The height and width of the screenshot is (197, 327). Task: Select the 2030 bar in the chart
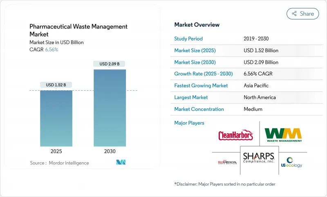[110, 107]
